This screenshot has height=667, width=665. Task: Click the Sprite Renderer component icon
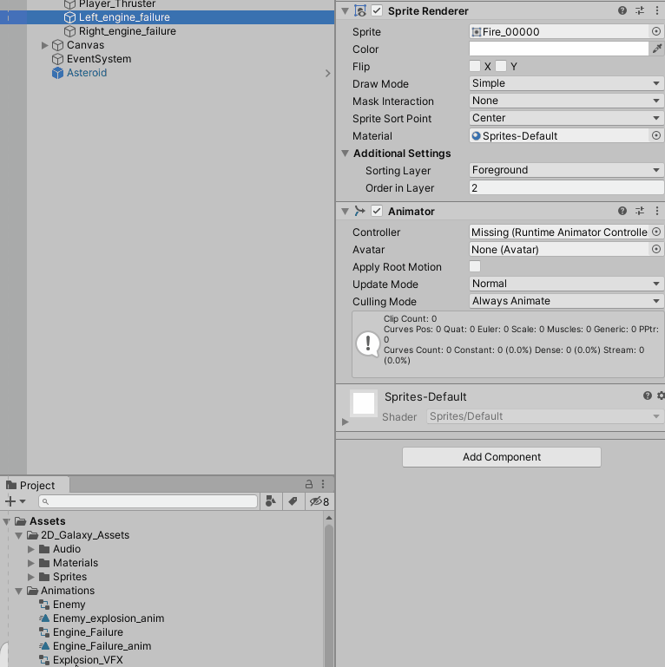[360, 10]
